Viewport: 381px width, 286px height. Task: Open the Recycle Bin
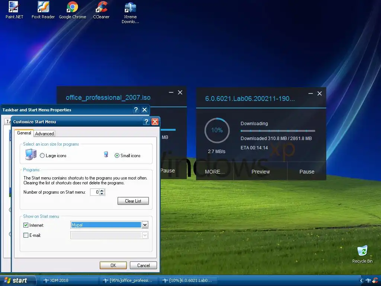362,254
